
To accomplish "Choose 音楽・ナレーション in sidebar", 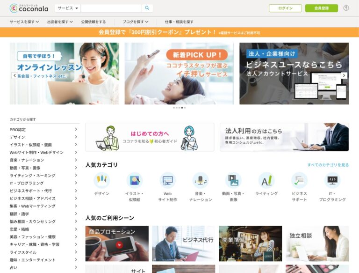I will pos(27,160).
